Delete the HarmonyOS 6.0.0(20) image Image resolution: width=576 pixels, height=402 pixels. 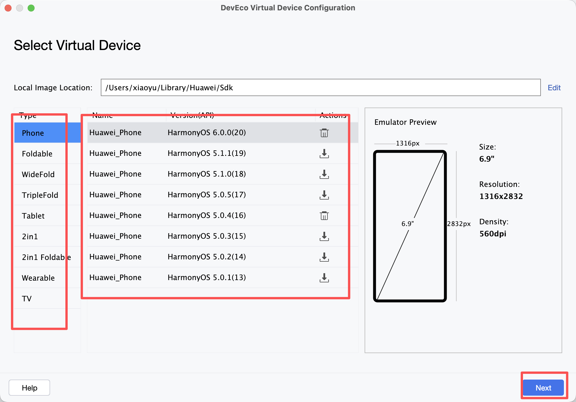point(324,133)
